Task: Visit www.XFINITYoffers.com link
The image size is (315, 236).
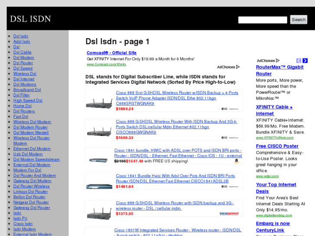Action: pyautogui.click(x=275, y=138)
